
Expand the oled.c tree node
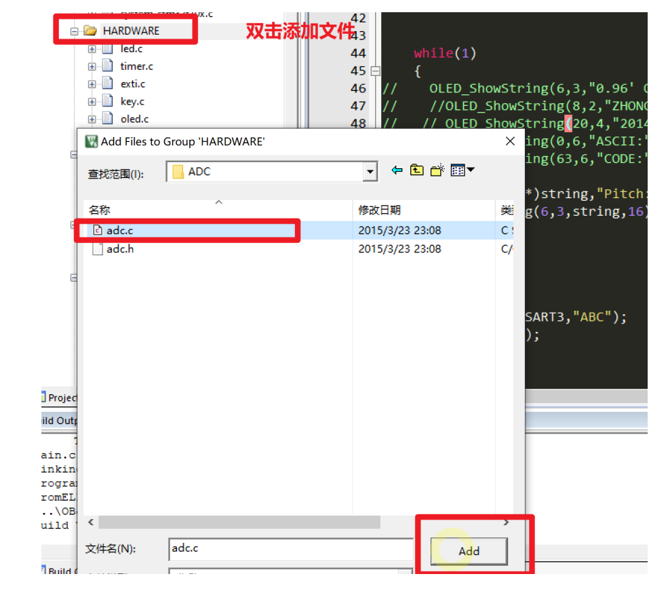click(x=92, y=119)
